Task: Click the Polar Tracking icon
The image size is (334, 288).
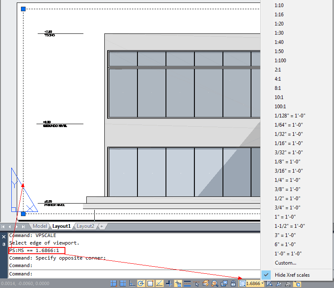Action: pyautogui.click(x=141, y=283)
